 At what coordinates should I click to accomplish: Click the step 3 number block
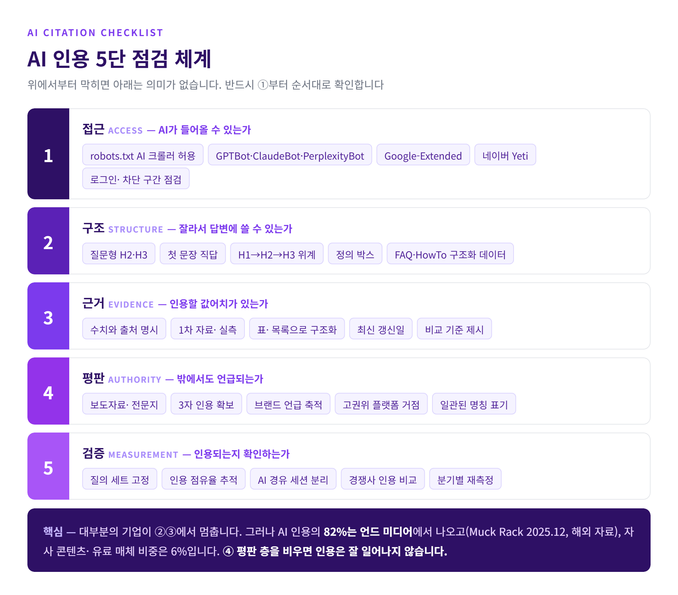click(48, 316)
